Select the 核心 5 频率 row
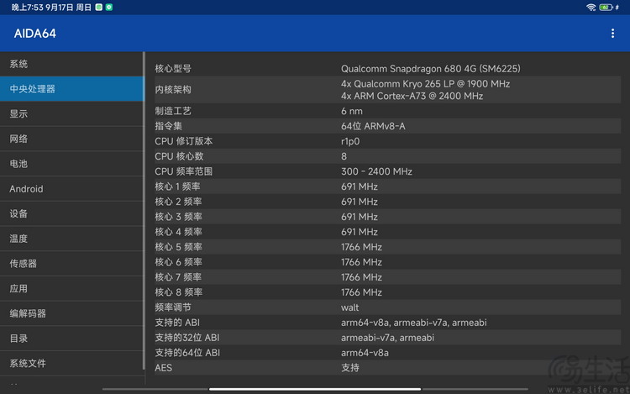 pos(387,247)
